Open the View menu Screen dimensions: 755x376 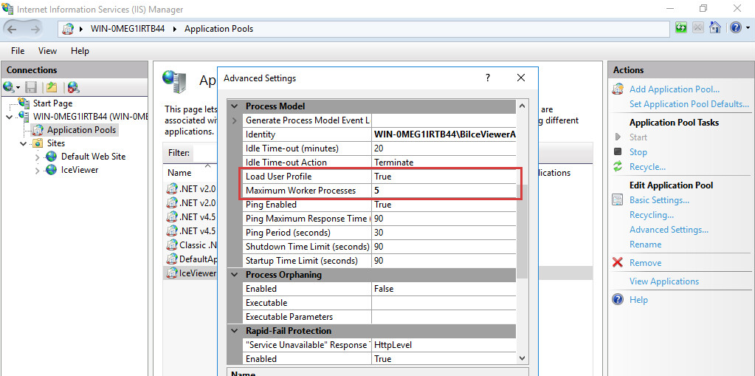tap(47, 51)
